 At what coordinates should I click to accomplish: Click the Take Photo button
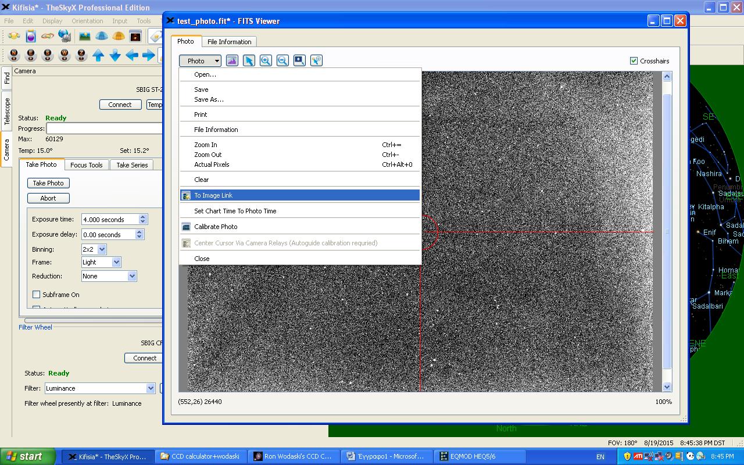tap(48, 183)
